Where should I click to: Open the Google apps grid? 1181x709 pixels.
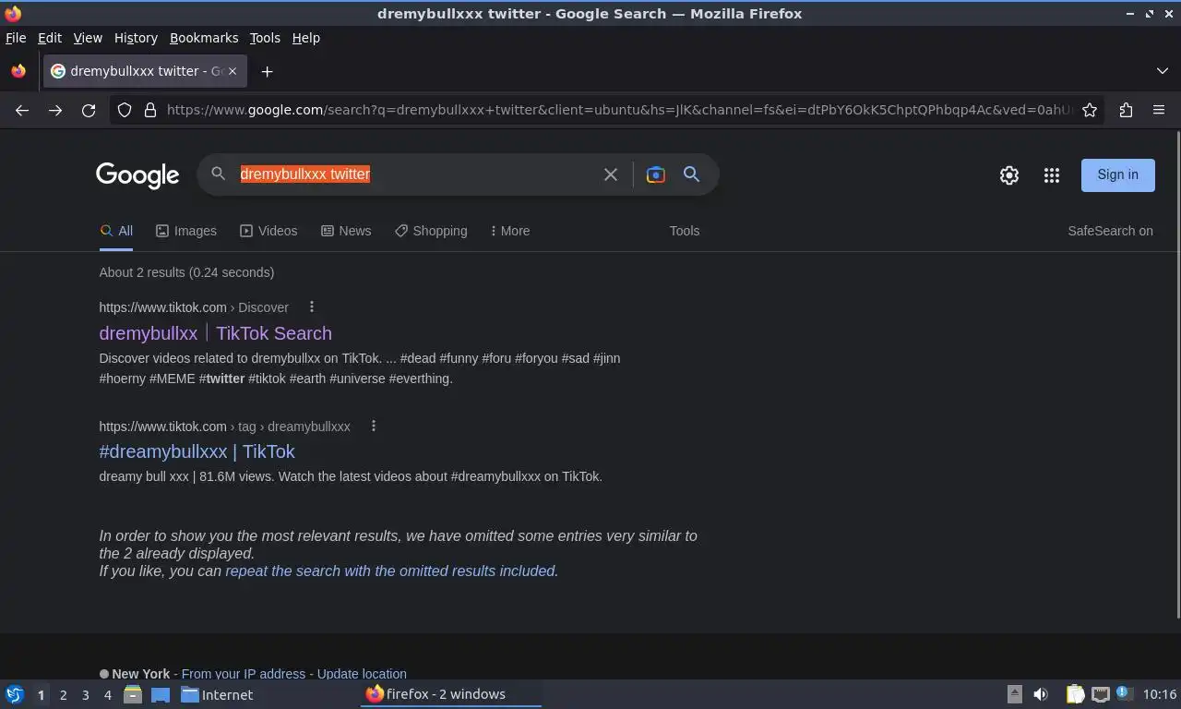[x=1052, y=175]
